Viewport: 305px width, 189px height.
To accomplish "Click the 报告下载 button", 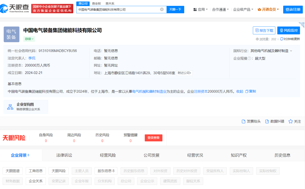I will (x=264, y=30).
